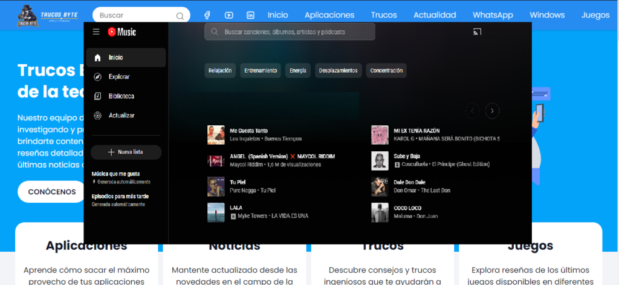Select the Entrenamiento mood chip
Image resolution: width=619 pixels, height=285 pixels.
pyautogui.click(x=261, y=71)
